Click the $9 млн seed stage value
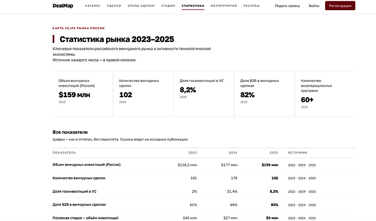The width and height of the screenshot is (376, 221). coord(272,218)
